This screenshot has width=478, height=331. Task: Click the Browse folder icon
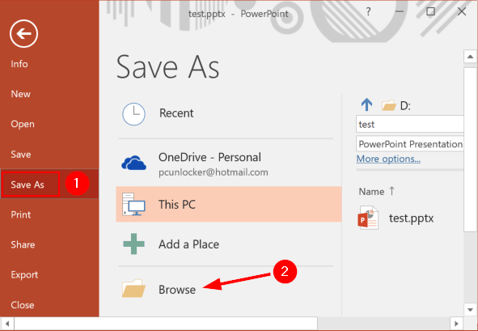pos(133,288)
